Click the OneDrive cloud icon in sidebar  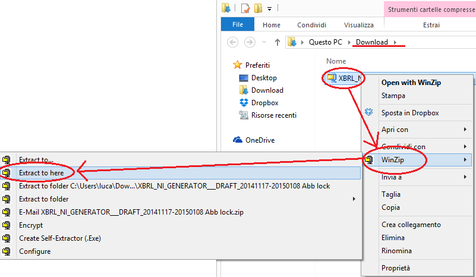click(238, 140)
